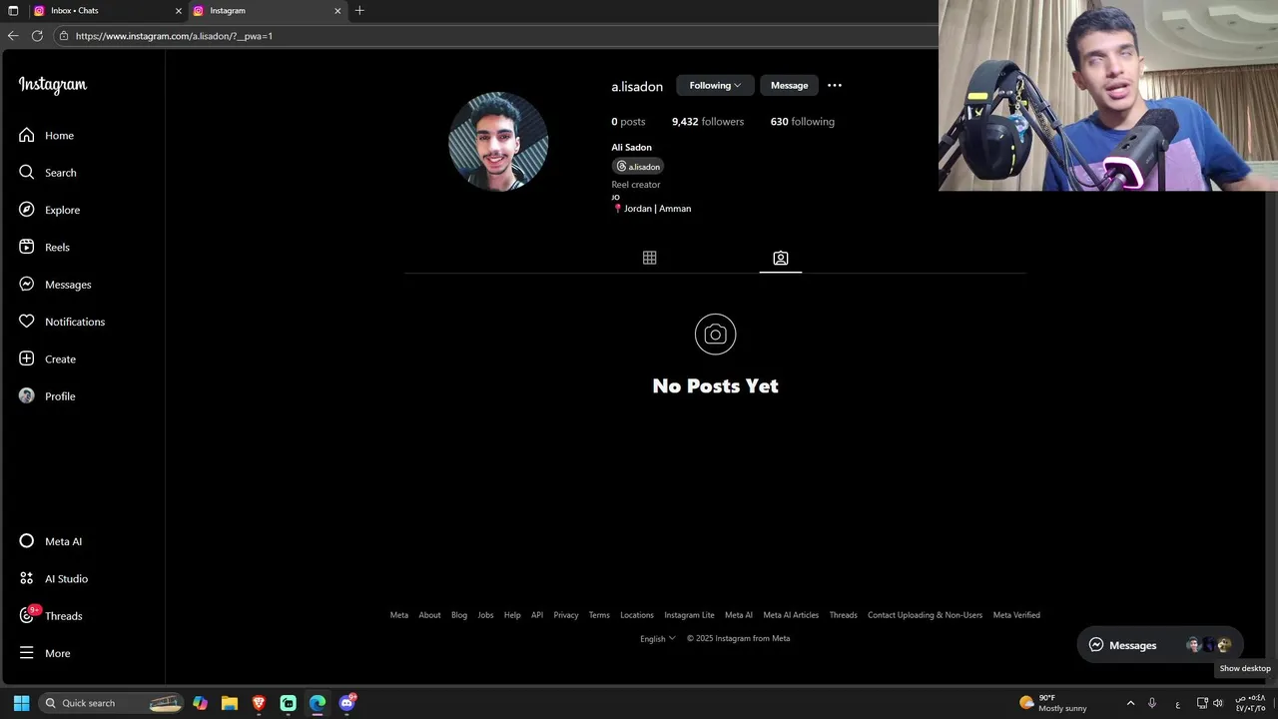The height and width of the screenshot is (719, 1278).
Task: Open Discord from the taskbar
Action: click(347, 703)
